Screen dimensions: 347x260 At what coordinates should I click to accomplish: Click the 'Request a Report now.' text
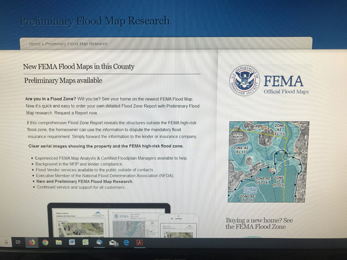point(76,113)
